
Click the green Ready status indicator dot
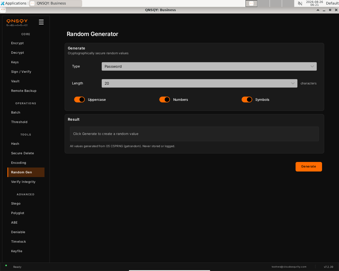pyautogui.click(x=6, y=265)
